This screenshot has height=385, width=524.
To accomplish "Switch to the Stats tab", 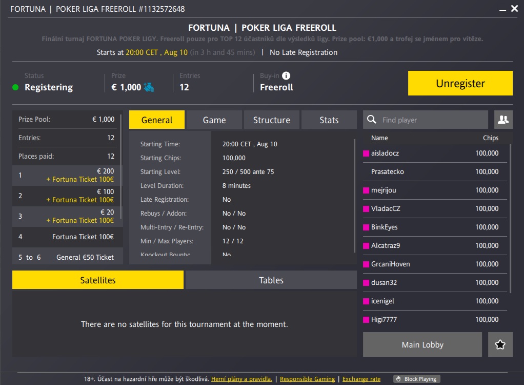I will (329, 120).
